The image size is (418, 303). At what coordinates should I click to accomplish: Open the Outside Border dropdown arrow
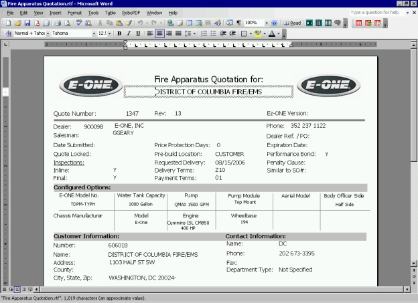point(251,33)
